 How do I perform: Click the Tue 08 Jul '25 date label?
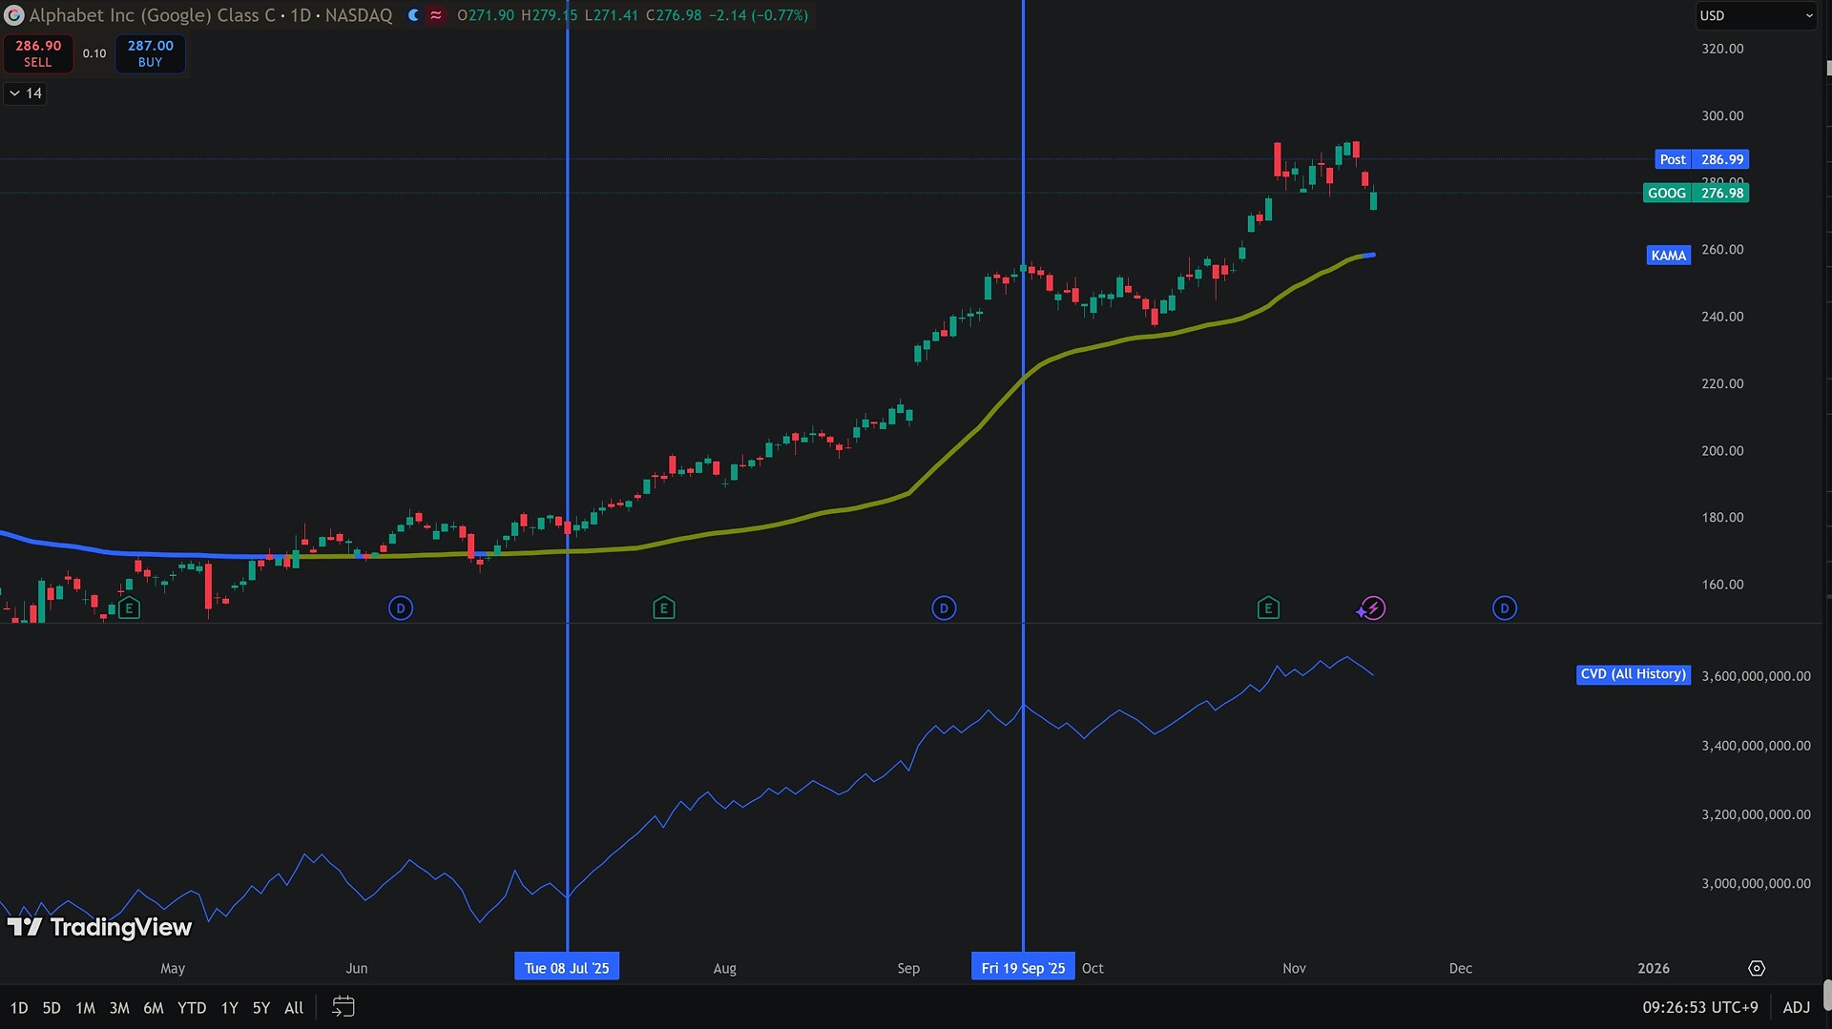pos(567,968)
